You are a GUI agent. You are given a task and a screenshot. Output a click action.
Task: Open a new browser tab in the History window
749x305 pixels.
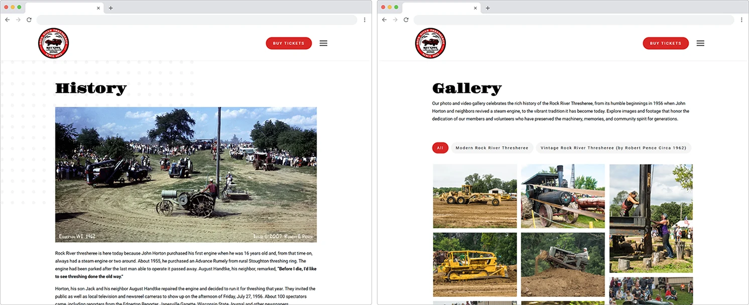coord(110,8)
